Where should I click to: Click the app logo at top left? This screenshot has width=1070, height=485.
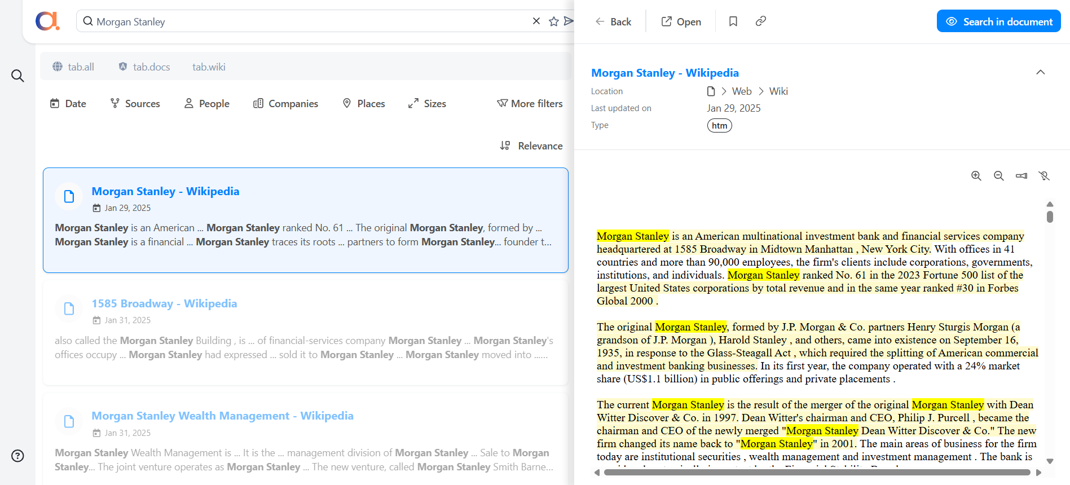click(x=47, y=21)
